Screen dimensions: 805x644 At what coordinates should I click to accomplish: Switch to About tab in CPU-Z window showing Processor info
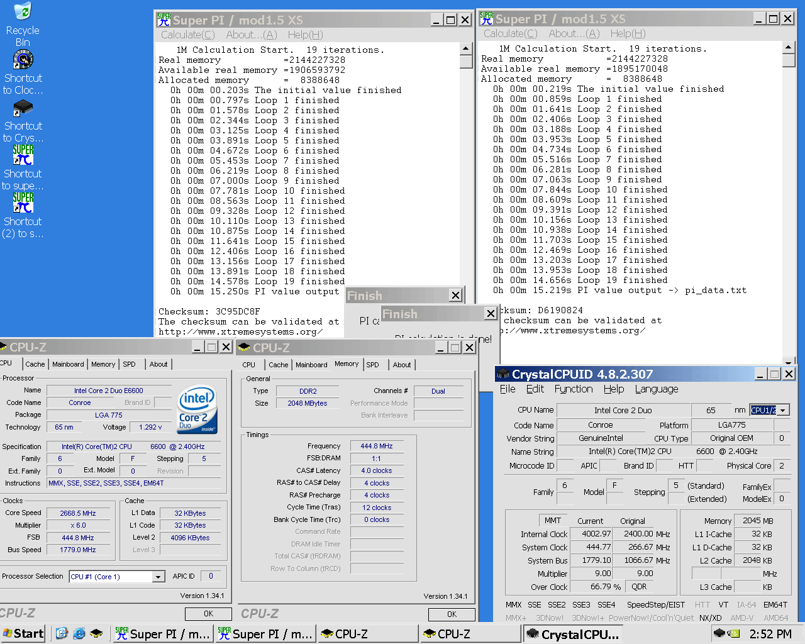click(x=158, y=364)
